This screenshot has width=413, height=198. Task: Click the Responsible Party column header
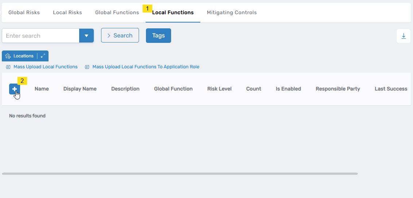tap(338, 89)
